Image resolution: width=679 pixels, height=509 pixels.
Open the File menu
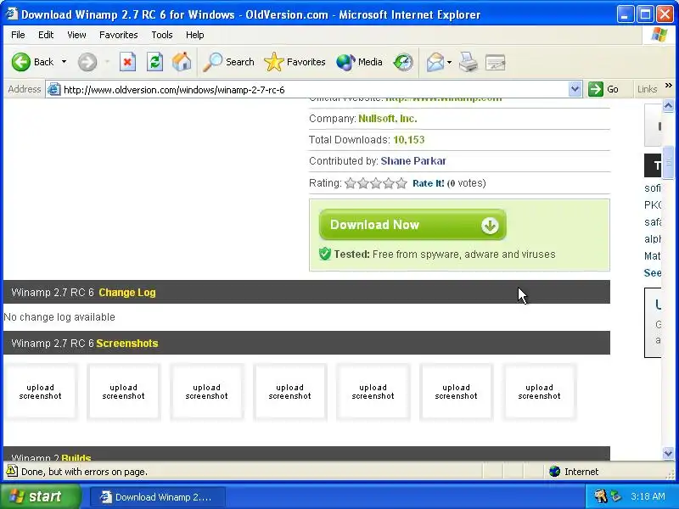(18, 35)
